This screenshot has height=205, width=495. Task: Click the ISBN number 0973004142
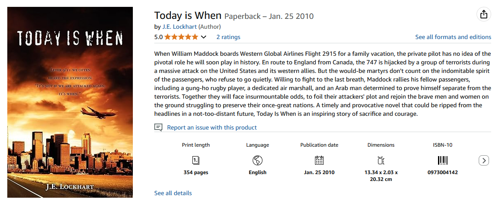(443, 172)
